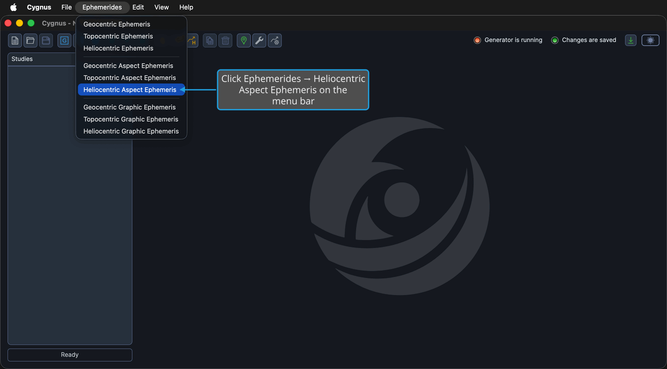Open the Cygnus application menu

coord(39,7)
